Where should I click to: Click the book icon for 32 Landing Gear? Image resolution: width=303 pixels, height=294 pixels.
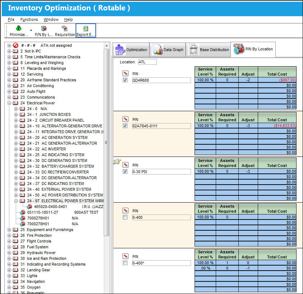[x=15, y=270]
